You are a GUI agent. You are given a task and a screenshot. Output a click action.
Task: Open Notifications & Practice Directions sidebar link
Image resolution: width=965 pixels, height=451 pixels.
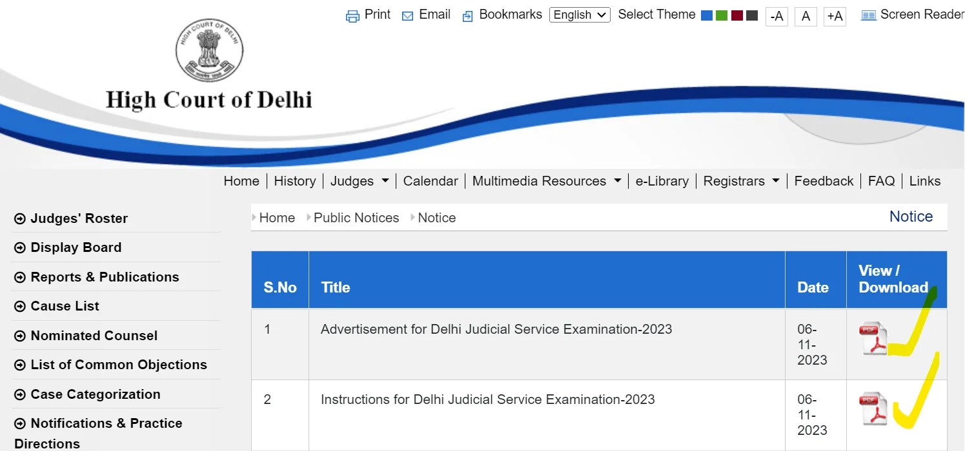tap(98, 433)
